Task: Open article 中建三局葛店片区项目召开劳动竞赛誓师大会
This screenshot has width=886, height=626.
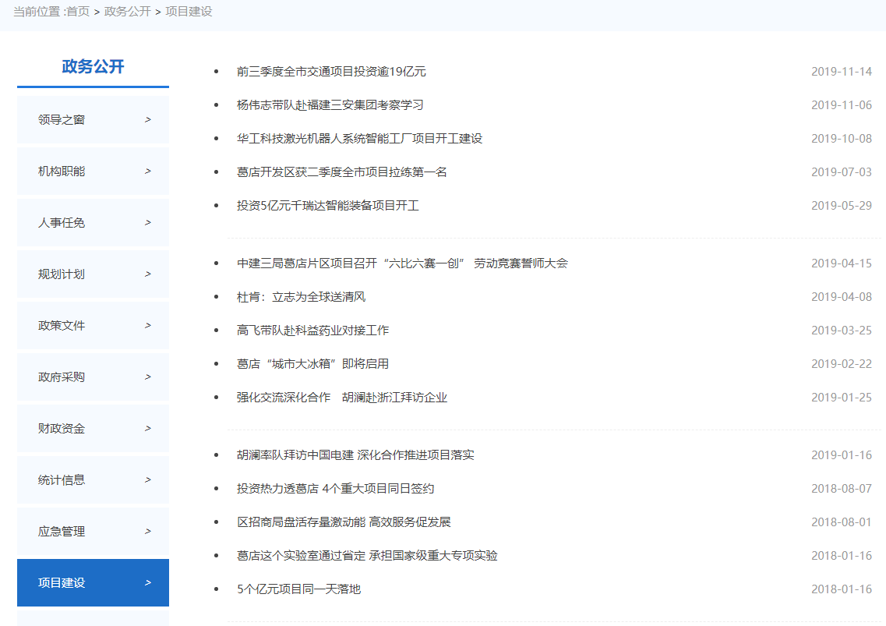Action: point(402,263)
